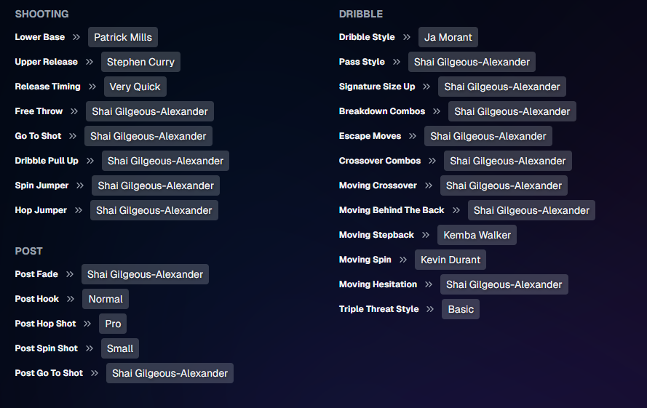Image resolution: width=647 pixels, height=408 pixels.
Task: Click the Dribble Pull Up label
Action: pos(47,161)
